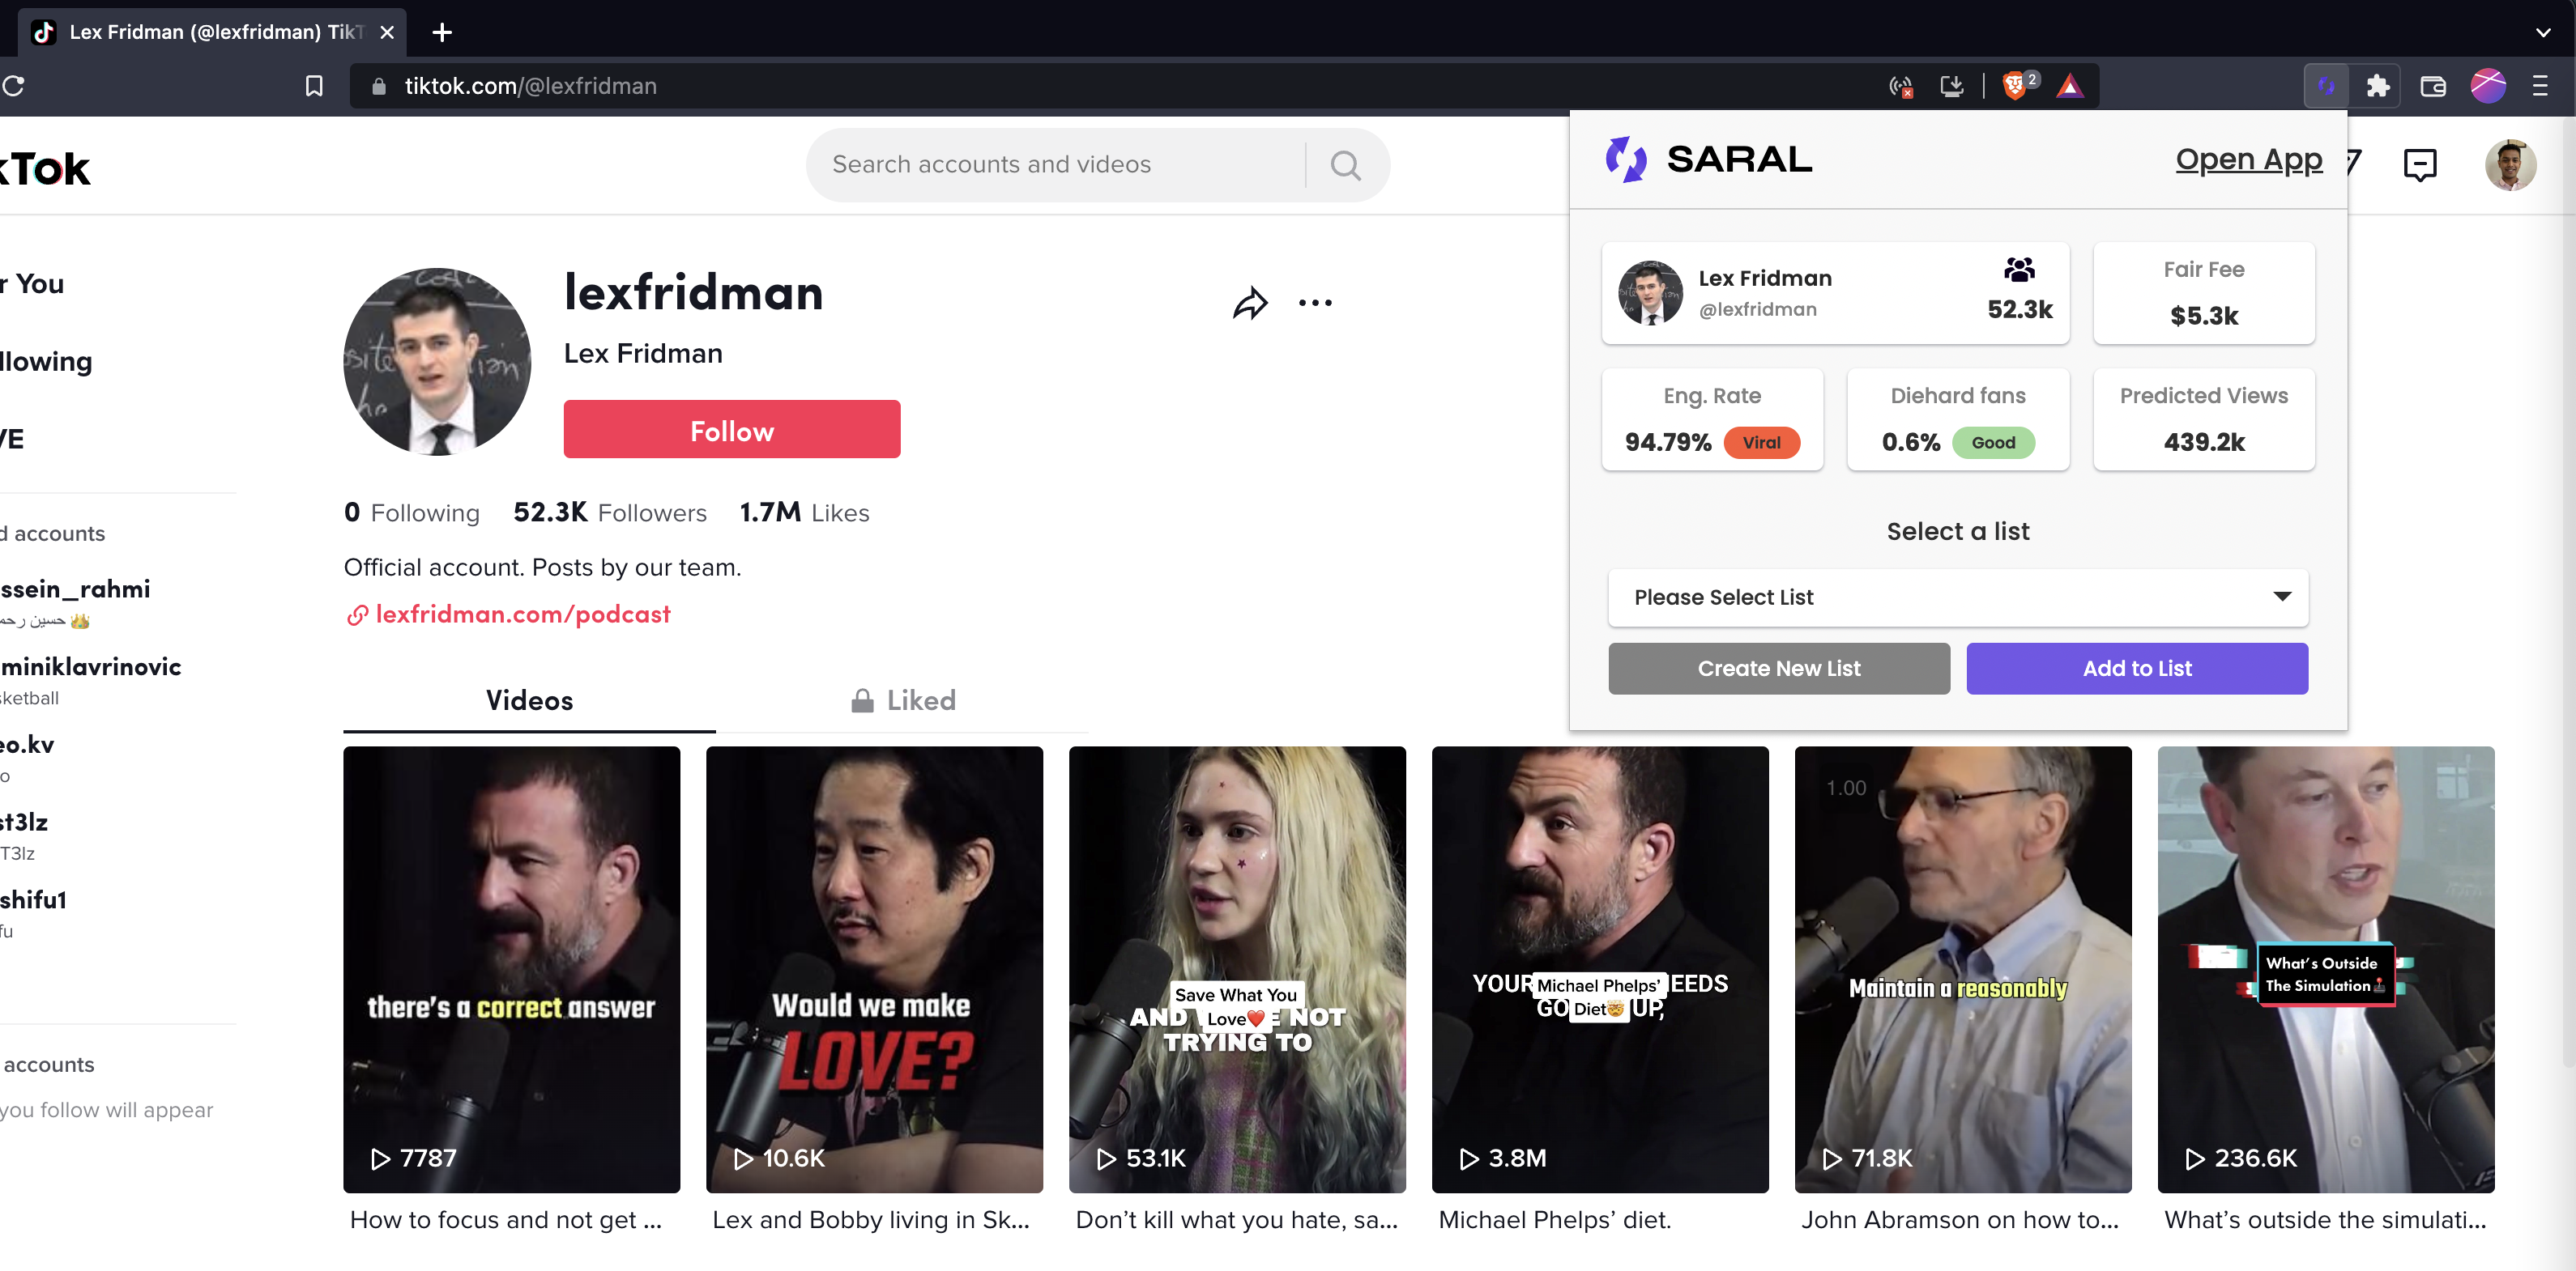Open the TikTok inbox message icon
Viewport: 2576px width, 1271px height.
tap(2420, 165)
